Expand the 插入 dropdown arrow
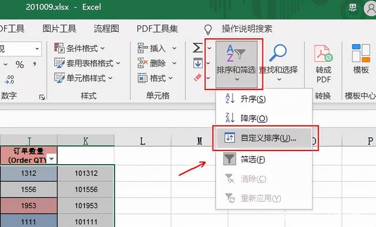 coord(174,48)
